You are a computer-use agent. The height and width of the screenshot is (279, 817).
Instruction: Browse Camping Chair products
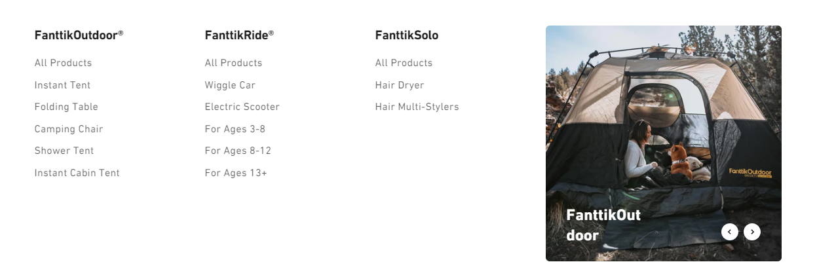69,129
